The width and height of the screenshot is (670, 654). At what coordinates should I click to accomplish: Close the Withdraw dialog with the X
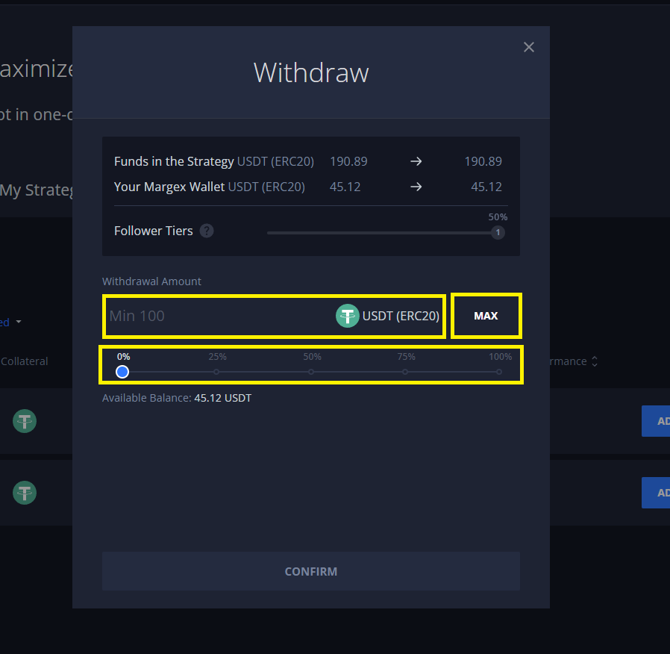tap(529, 47)
